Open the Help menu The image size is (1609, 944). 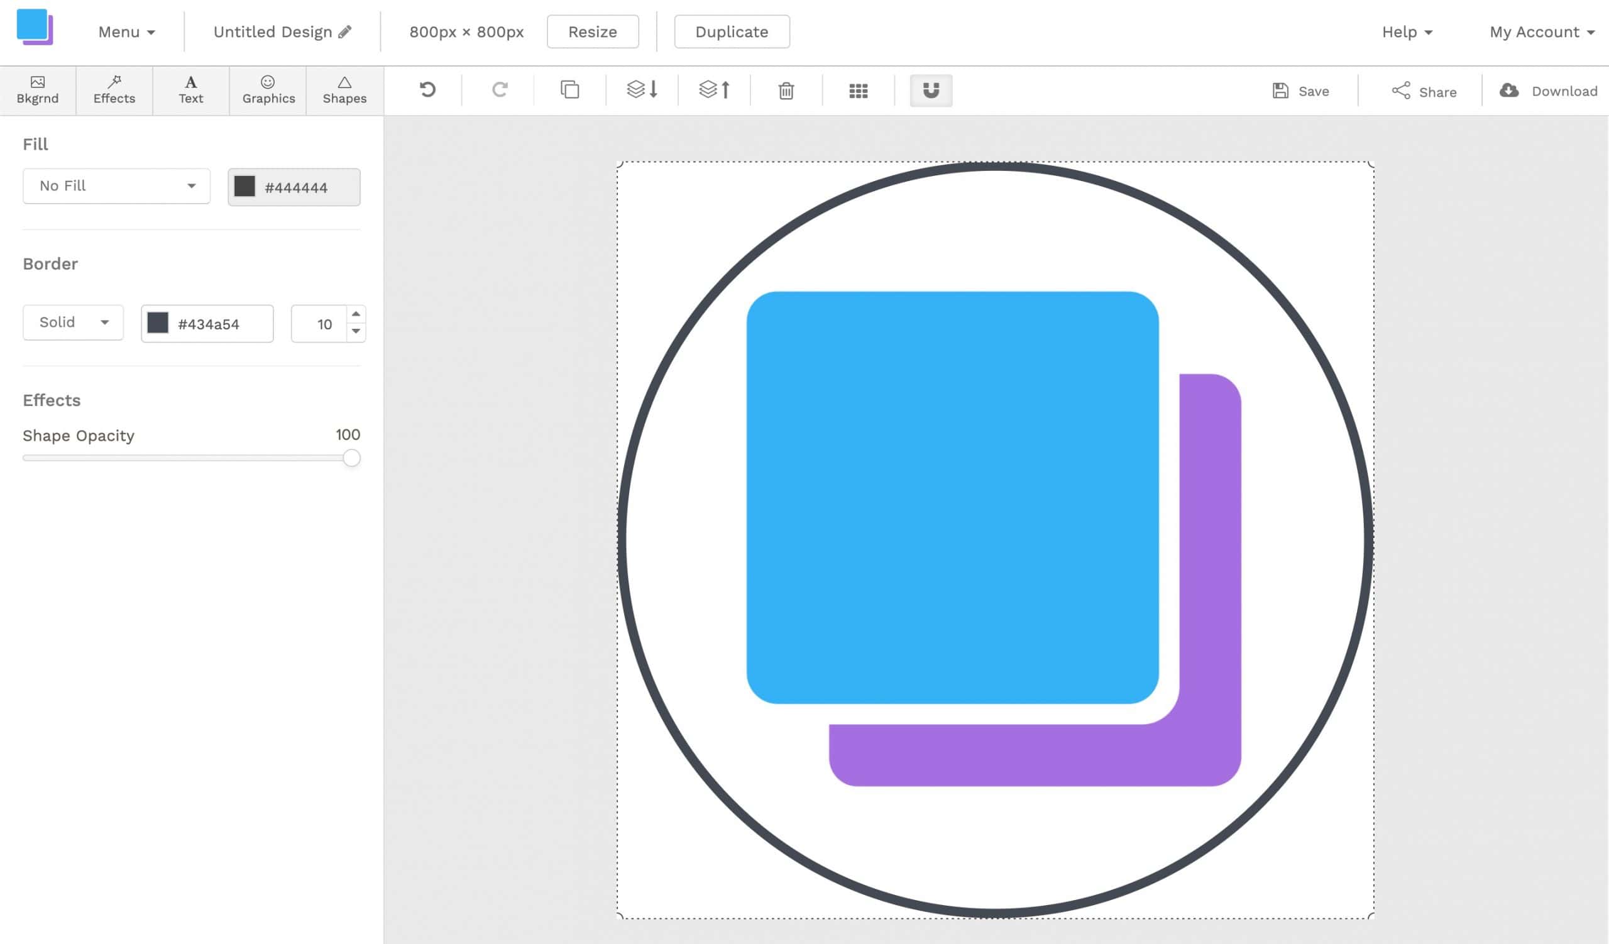(1407, 31)
